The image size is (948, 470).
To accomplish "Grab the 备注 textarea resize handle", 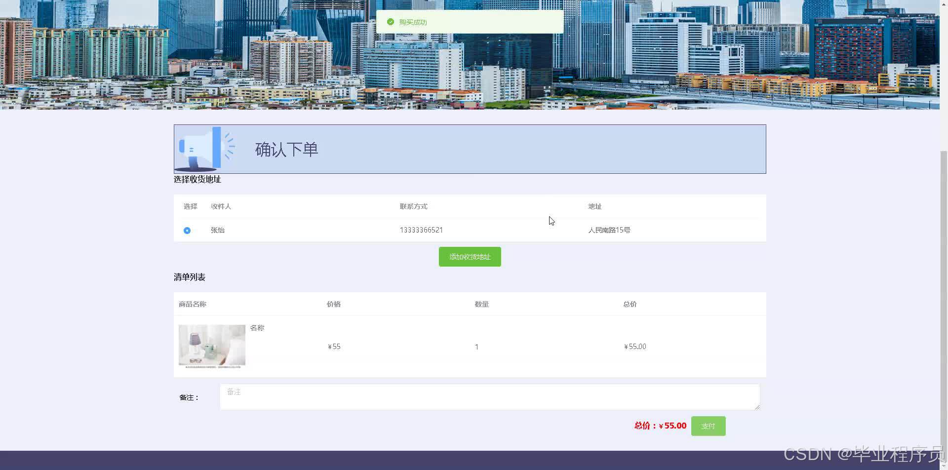I will pos(757,407).
